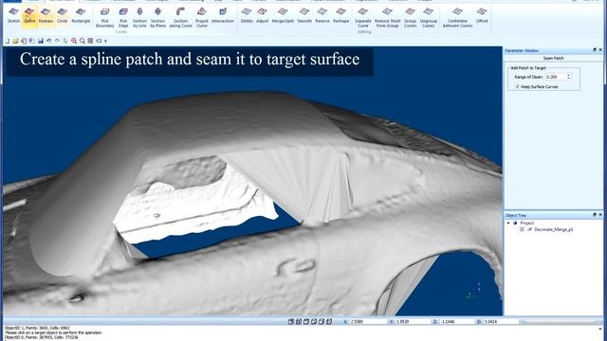
Task: Collapse the Project tree node
Action: tap(508, 223)
